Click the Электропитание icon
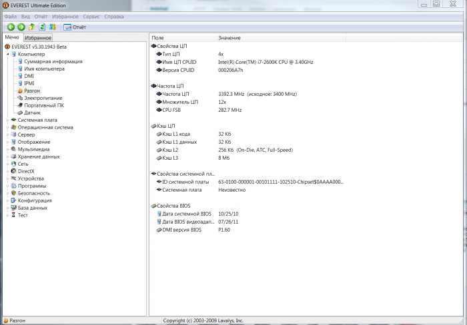This screenshot has width=467, height=325. 20,98
